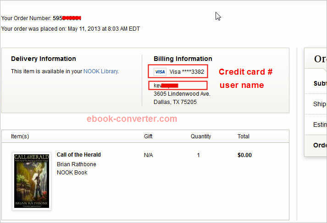The height and width of the screenshot is (223, 327).
Task: Click the Delivery Information heading
Action: point(44,59)
